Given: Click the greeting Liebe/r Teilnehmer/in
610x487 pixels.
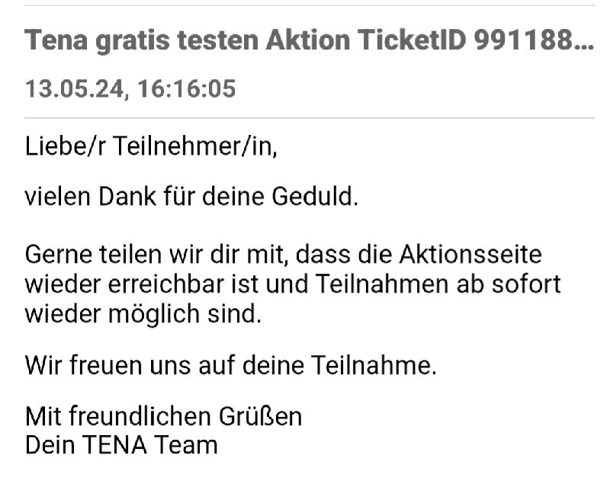Looking at the screenshot, I should pyautogui.click(x=151, y=147).
